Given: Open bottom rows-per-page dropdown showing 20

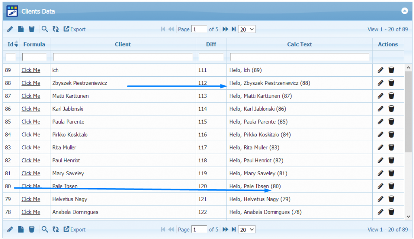Looking at the screenshot, I should point(247,229).
